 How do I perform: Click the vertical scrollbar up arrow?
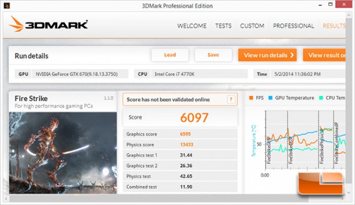[x=348, y=15]
